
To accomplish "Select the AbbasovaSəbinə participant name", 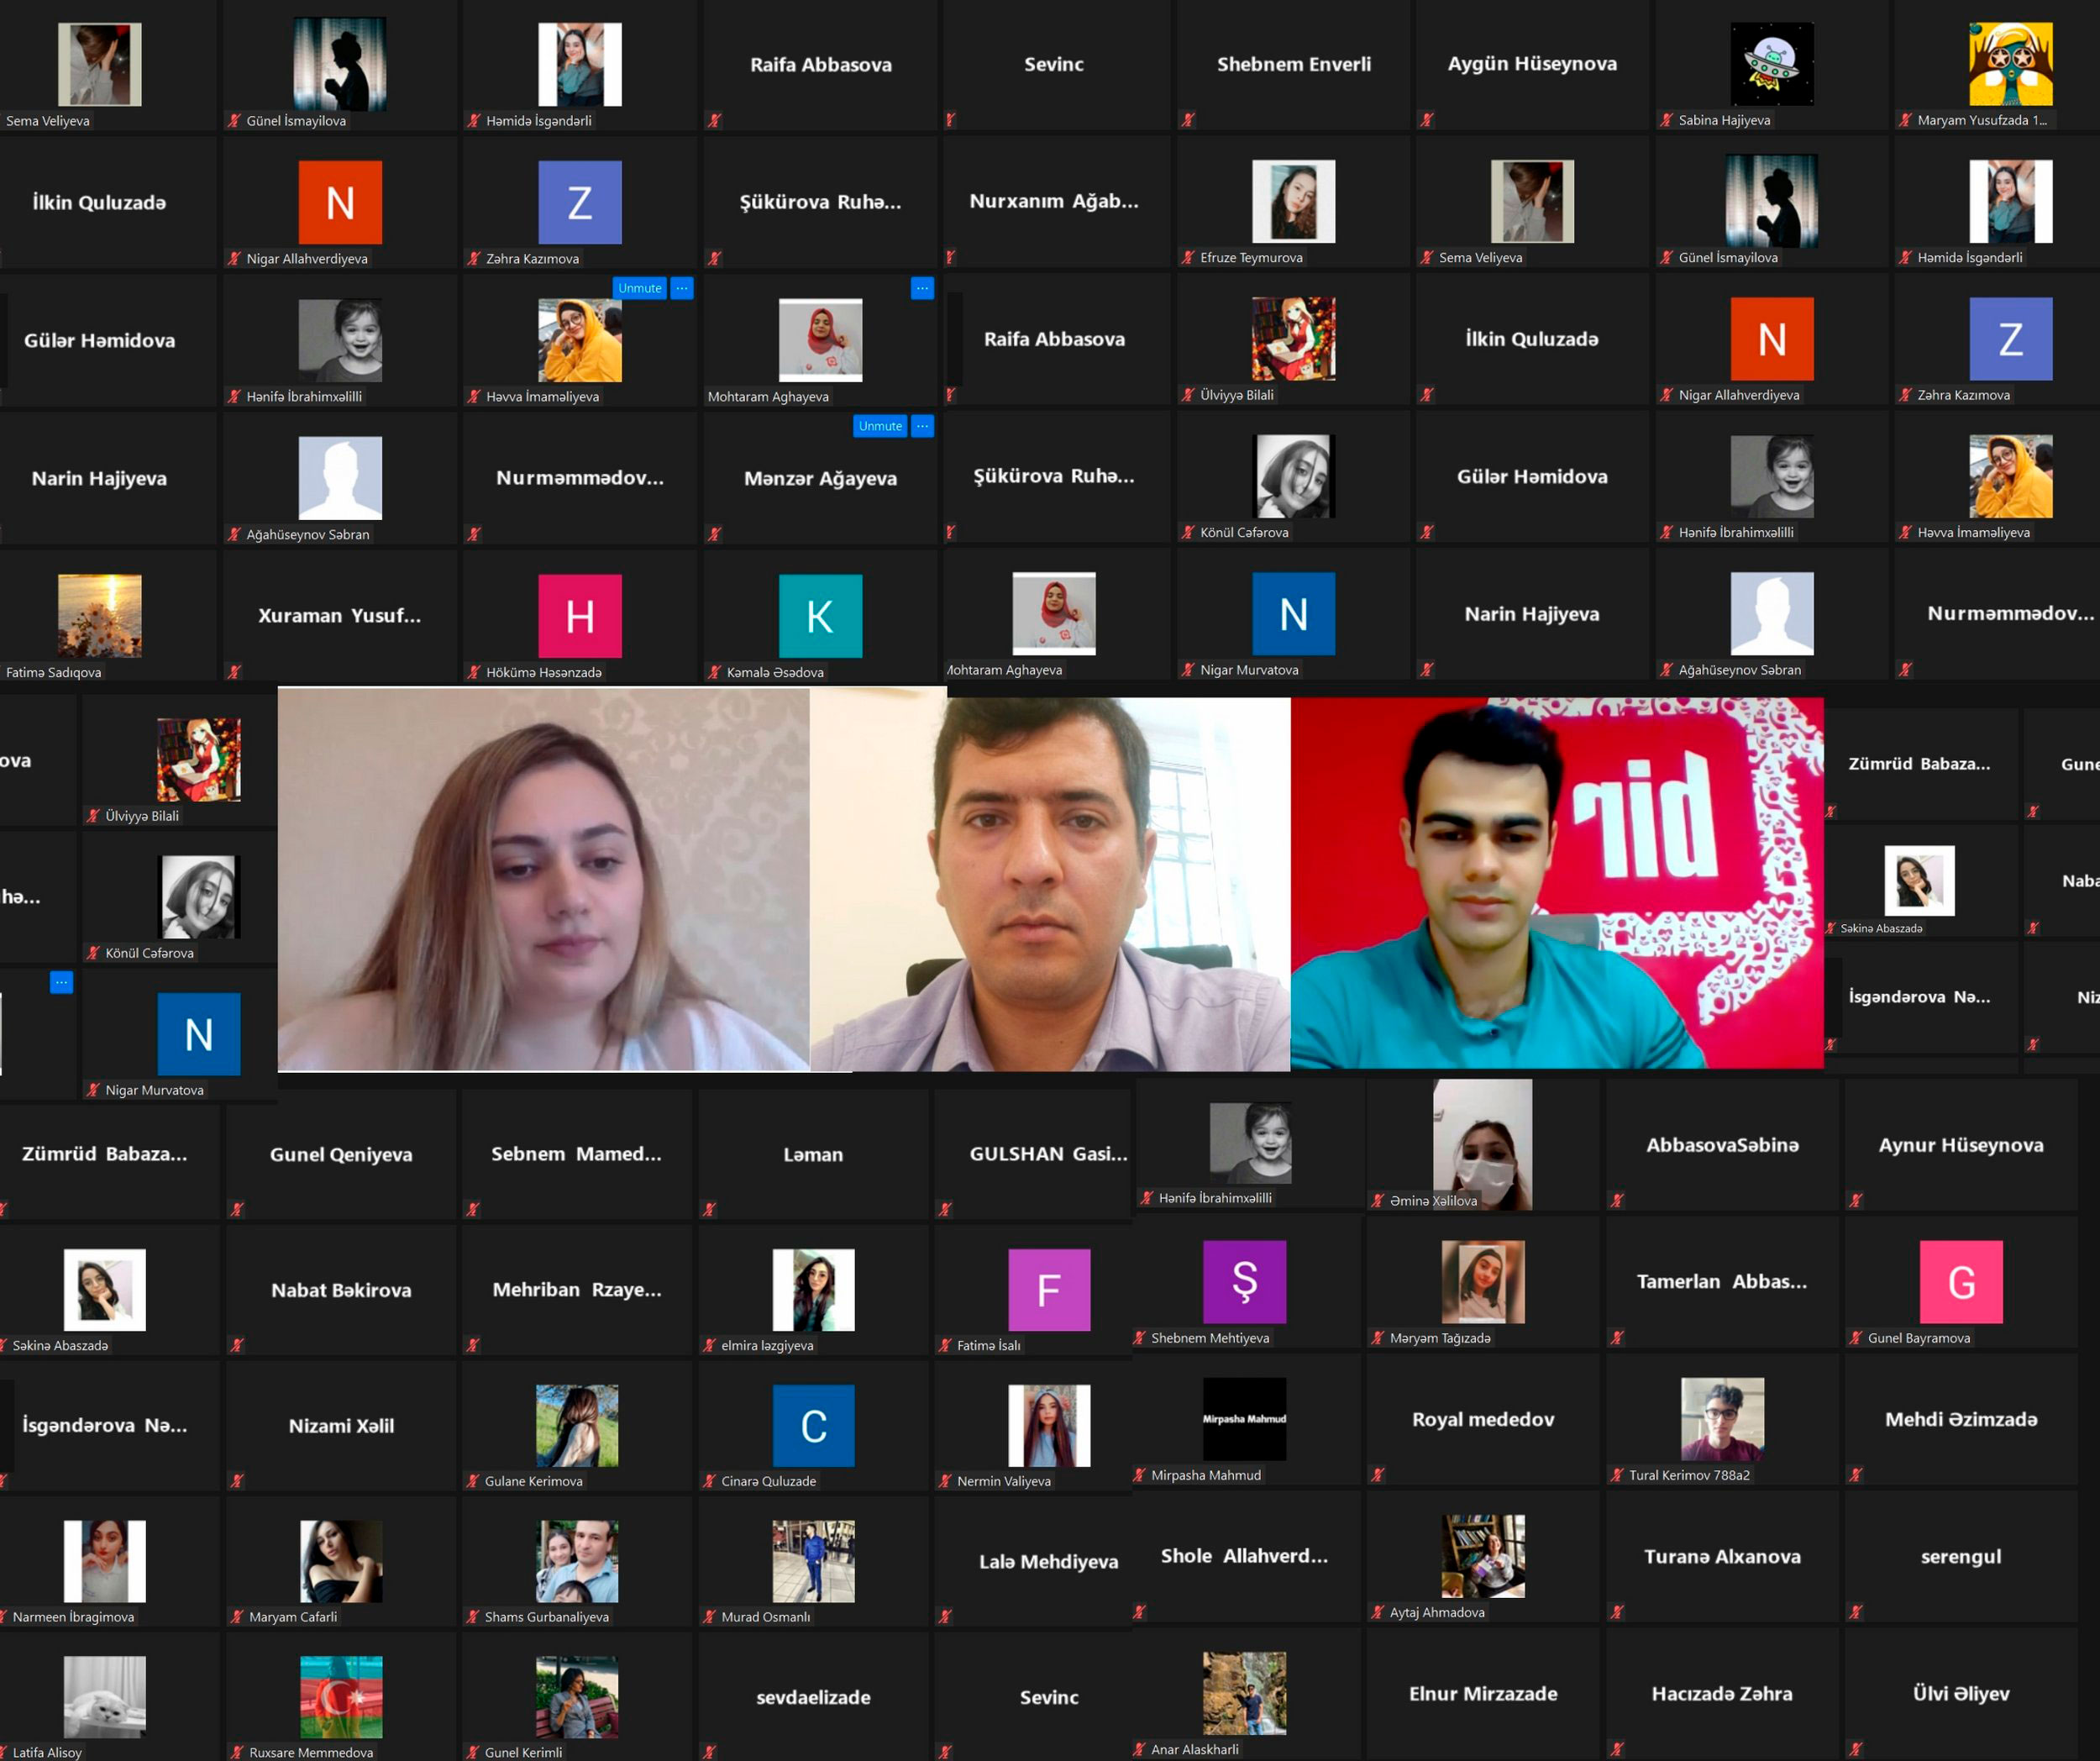I will point(1722,1145).
